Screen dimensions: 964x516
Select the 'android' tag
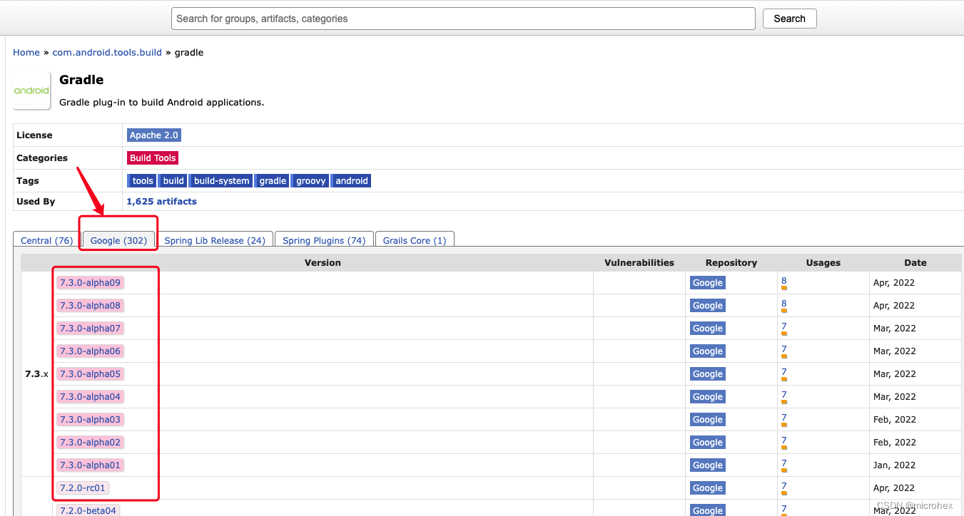coord(352,181)
